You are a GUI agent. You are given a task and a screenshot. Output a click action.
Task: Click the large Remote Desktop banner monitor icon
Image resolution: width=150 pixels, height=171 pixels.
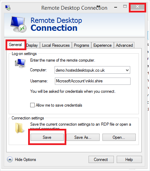pyautogui.click(x=18, y=24)
